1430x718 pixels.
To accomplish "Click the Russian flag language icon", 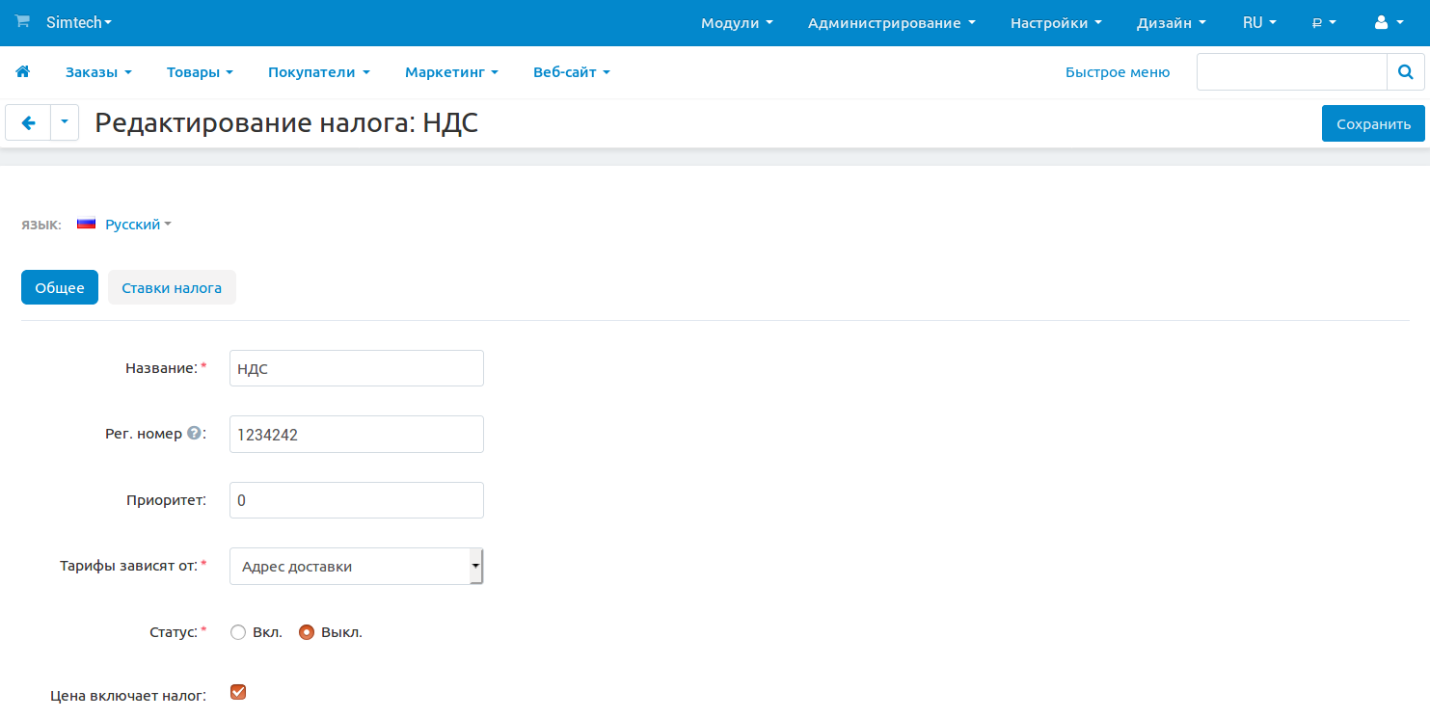I will (x=87, y=225).
